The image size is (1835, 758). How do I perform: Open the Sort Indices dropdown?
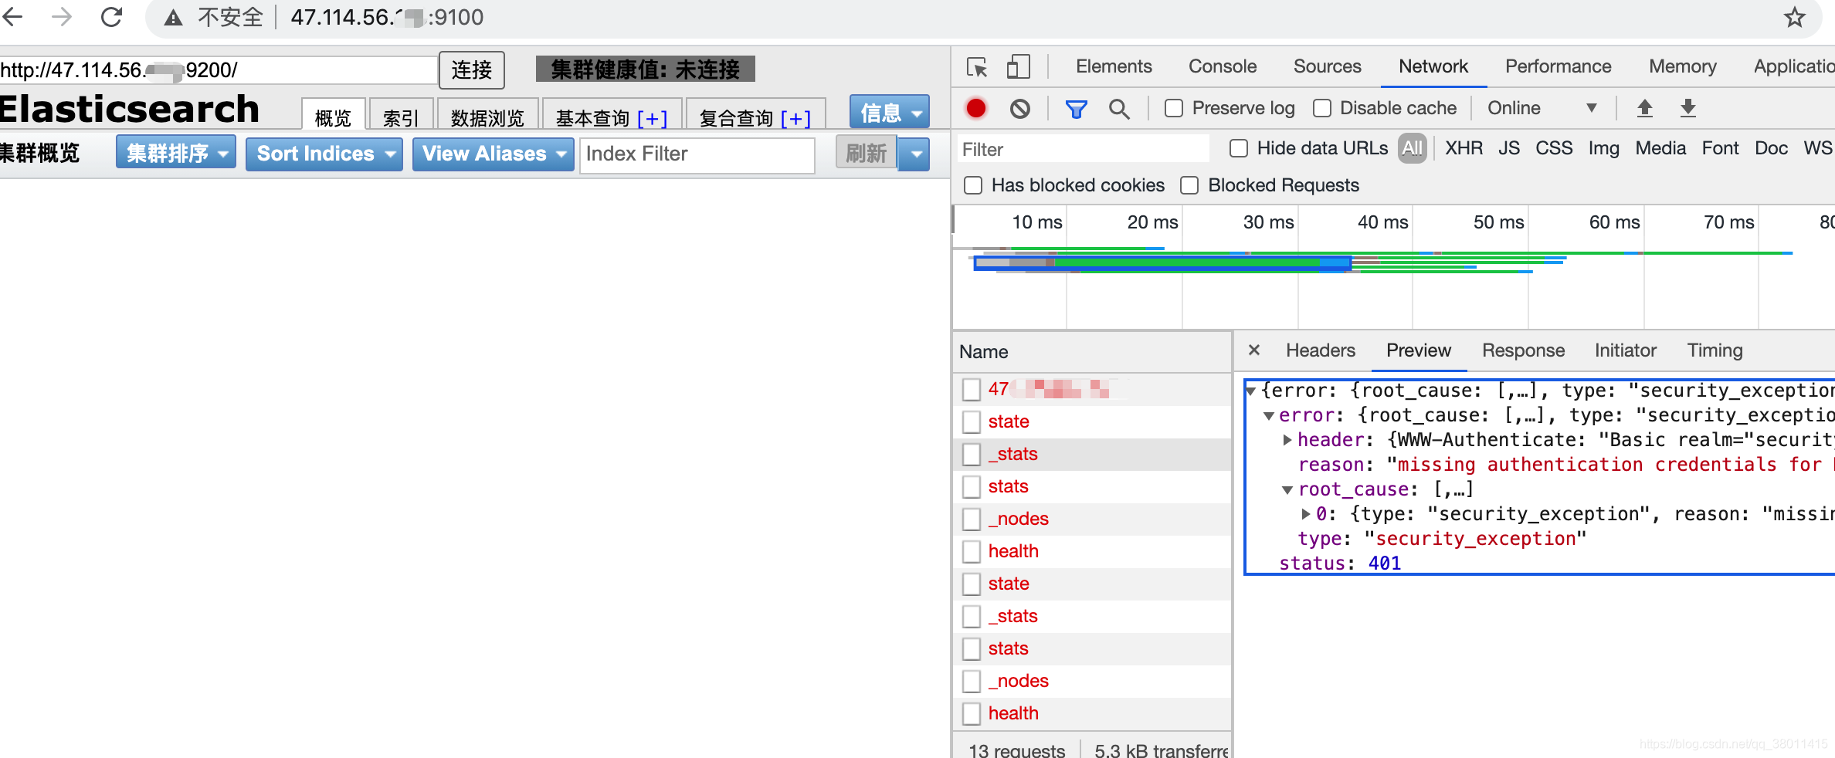pyautogui.click(x=324, y=154)
